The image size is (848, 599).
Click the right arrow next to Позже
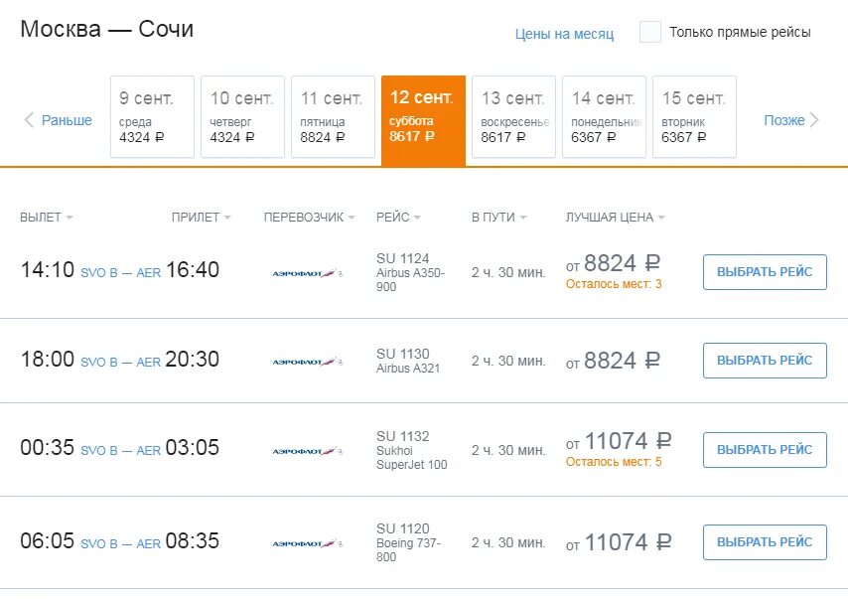tap(814, 120)
